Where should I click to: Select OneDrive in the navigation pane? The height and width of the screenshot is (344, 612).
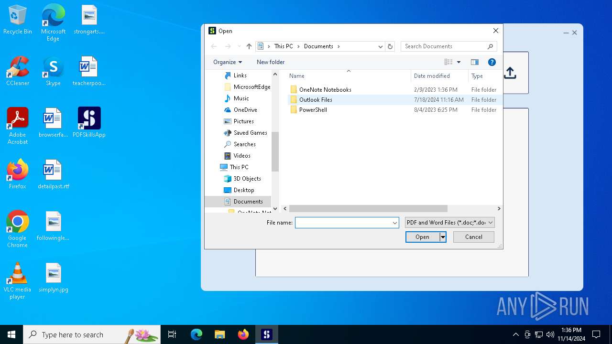point(245,110)
